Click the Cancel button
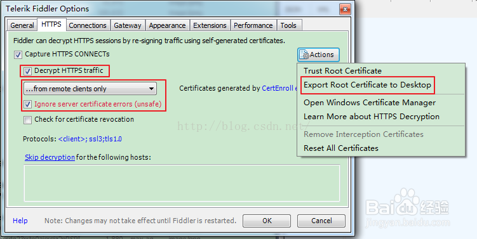The height and width of the screenshot is (239, 477). click(x=321, y=221)
